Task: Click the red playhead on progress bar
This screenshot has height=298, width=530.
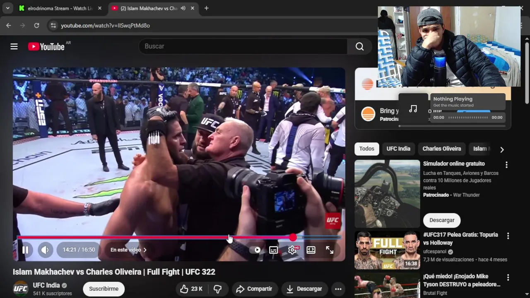Action: point(293,238)
